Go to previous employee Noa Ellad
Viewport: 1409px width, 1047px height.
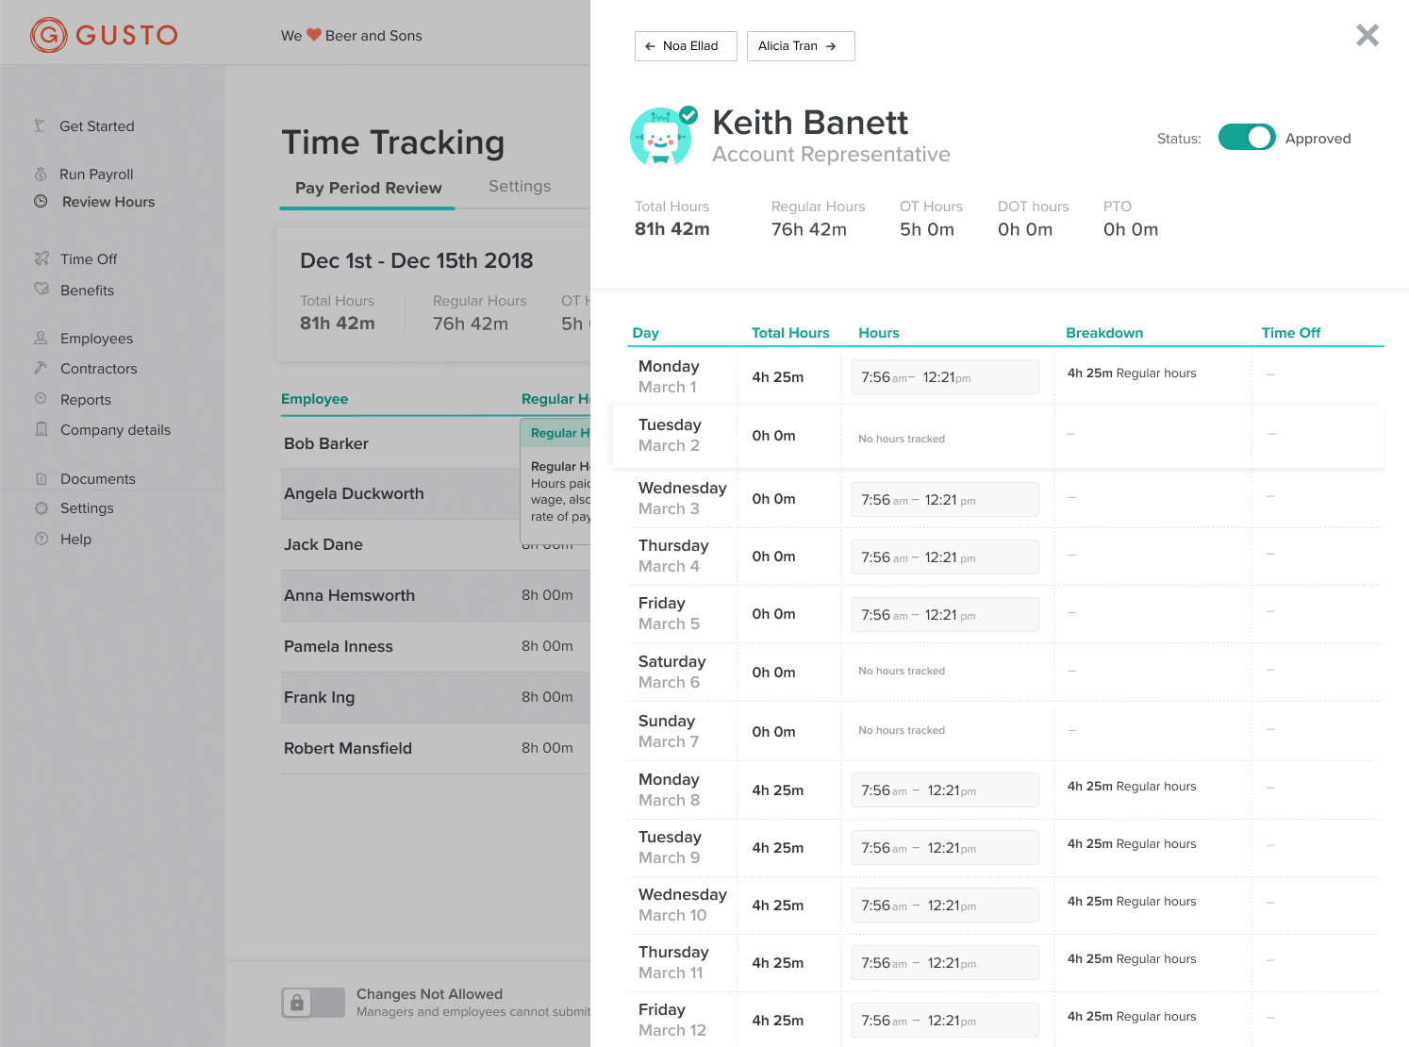(x=686, y=46)
